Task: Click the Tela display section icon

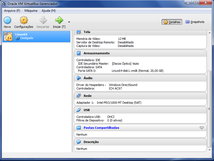Action: (x=79, y=32)
